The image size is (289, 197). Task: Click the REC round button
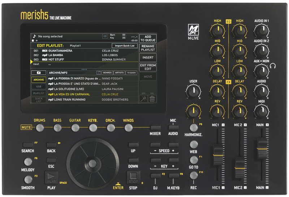tap(194, 175)
